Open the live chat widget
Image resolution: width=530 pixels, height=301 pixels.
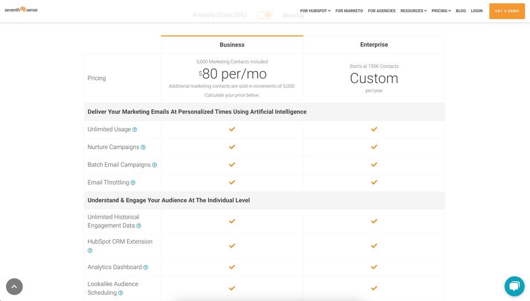click(515, 286)
